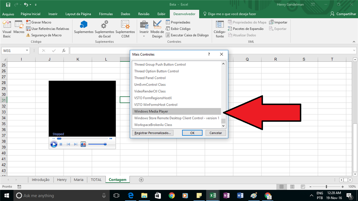This screenshot has width=358, height=201.
Task: Click Exibir Código
Action: [178, 29]
